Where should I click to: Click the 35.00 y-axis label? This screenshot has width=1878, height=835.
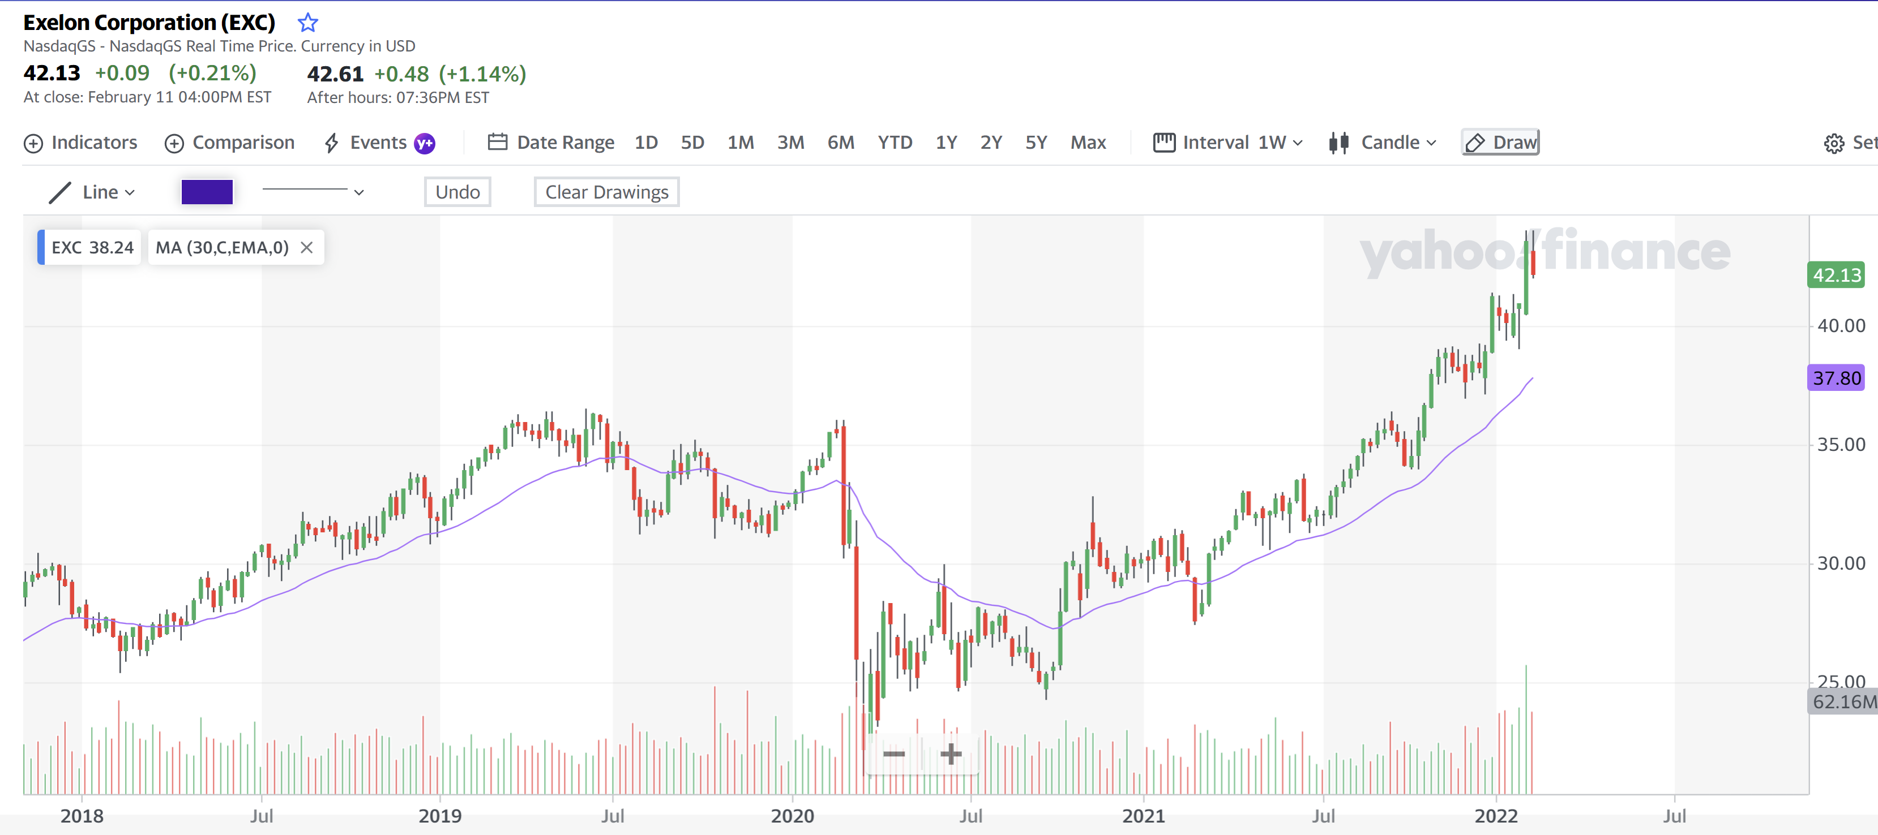[1841, 445]
